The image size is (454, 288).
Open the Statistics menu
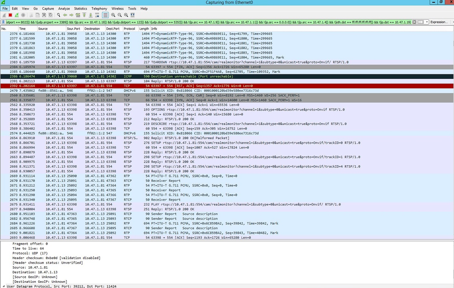(x=80, y=9)
